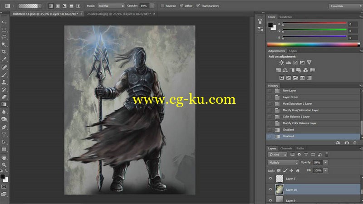Switch to the Channels tab
Viewport: 363px width, 204px height.
tap(286, 148)
